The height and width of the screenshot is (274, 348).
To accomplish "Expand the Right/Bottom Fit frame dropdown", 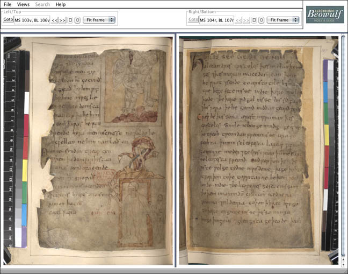I will coord(283,20).
